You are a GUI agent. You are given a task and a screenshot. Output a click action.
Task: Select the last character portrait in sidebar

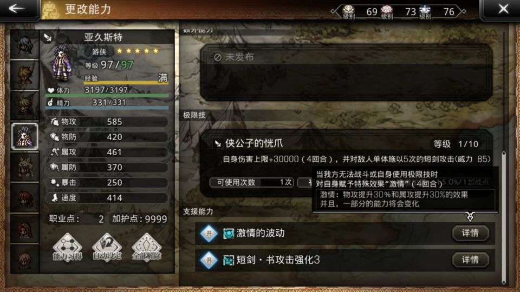(x=24, y=258)
